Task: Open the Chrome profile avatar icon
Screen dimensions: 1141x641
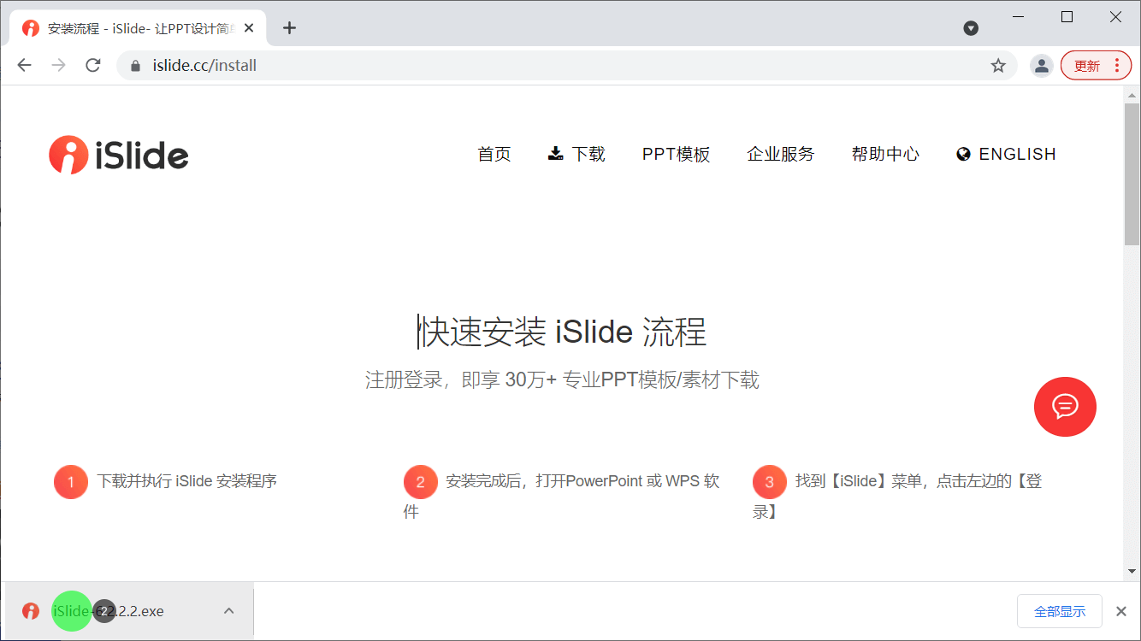Action: point(1041,66)
